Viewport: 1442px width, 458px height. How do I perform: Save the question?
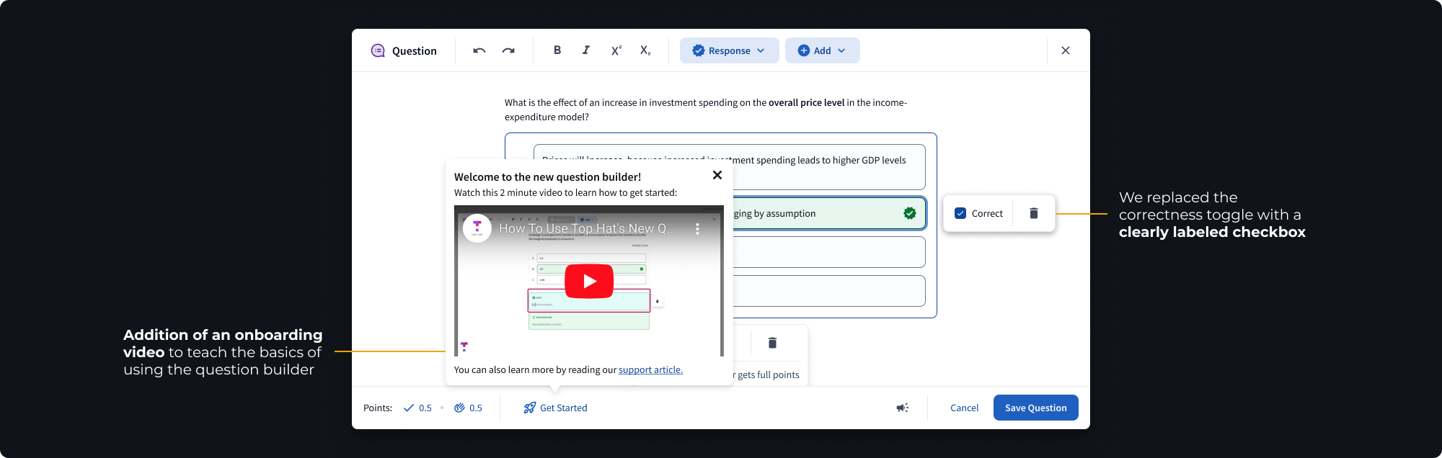click(1036, 408)
